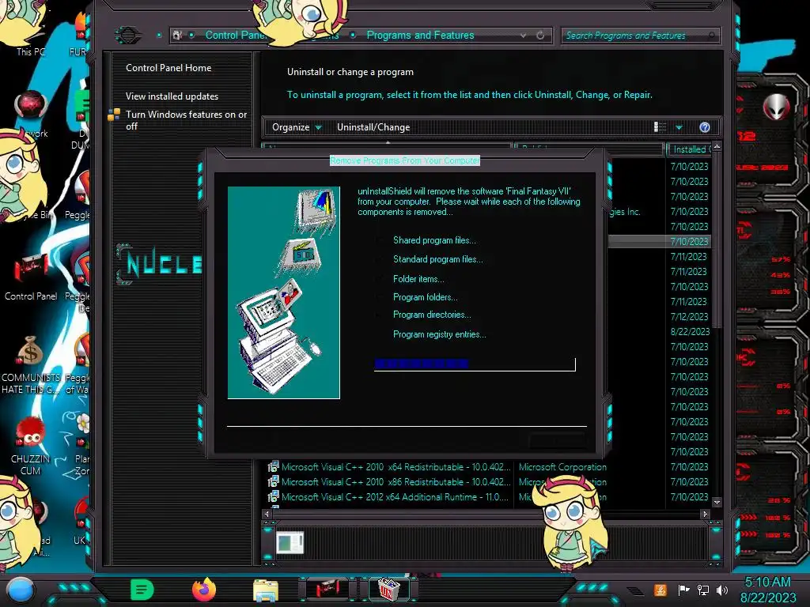Open the green notes app in taskbar
Screen dimensions: 810x607
(x=142, y=590)
